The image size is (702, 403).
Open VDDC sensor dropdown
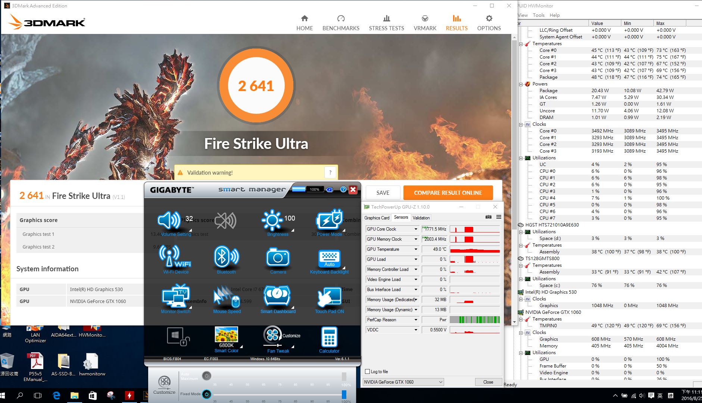pos(415,330)
